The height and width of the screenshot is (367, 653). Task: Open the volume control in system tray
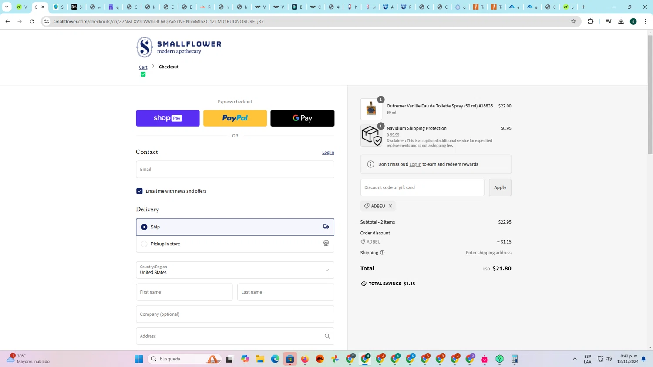click(609, 359)
